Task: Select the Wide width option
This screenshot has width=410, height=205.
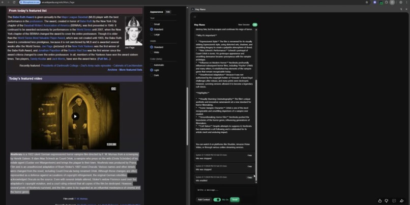Action: (x=152, y=52)
